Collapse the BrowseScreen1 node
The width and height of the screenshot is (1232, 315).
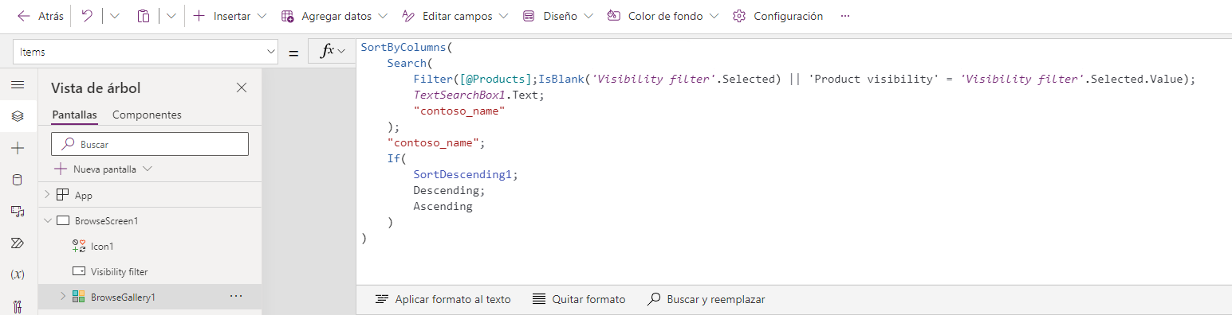click(x=47, y=220)
